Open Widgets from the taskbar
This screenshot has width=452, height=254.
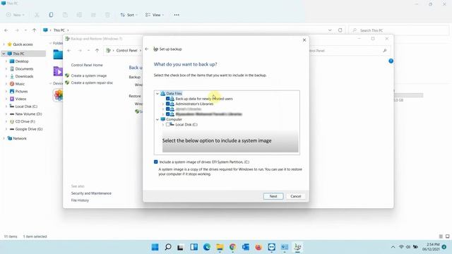(194, 247)
